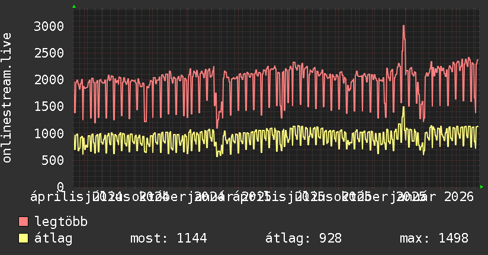The width and height of the screenshot is (488, 255).
Task: Click the yellow átlag legend swatch
Action: tap(23, 238)
